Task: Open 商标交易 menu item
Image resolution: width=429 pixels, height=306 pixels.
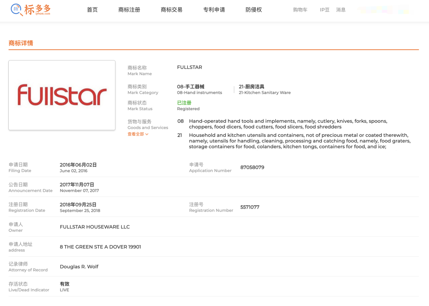Action: [172, 10]
